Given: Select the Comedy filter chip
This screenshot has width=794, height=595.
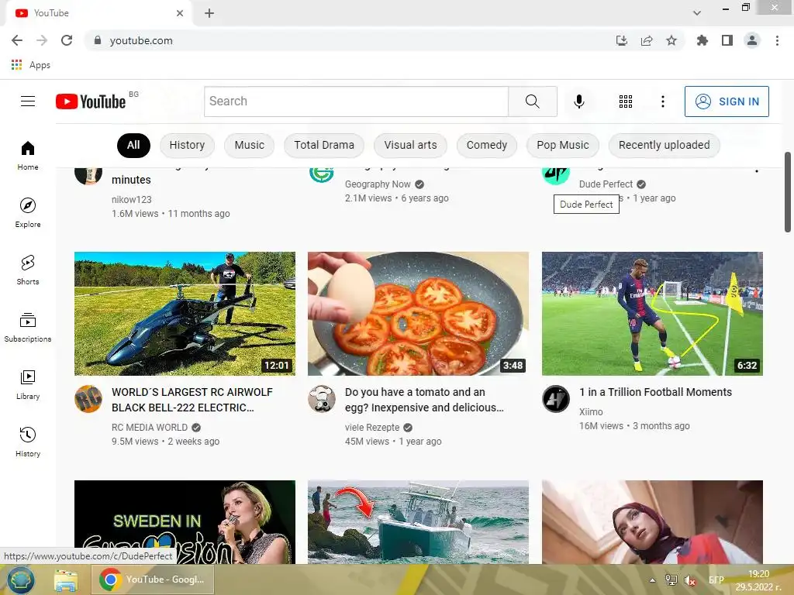Looking at the screenshot, I should pos(487,145).
